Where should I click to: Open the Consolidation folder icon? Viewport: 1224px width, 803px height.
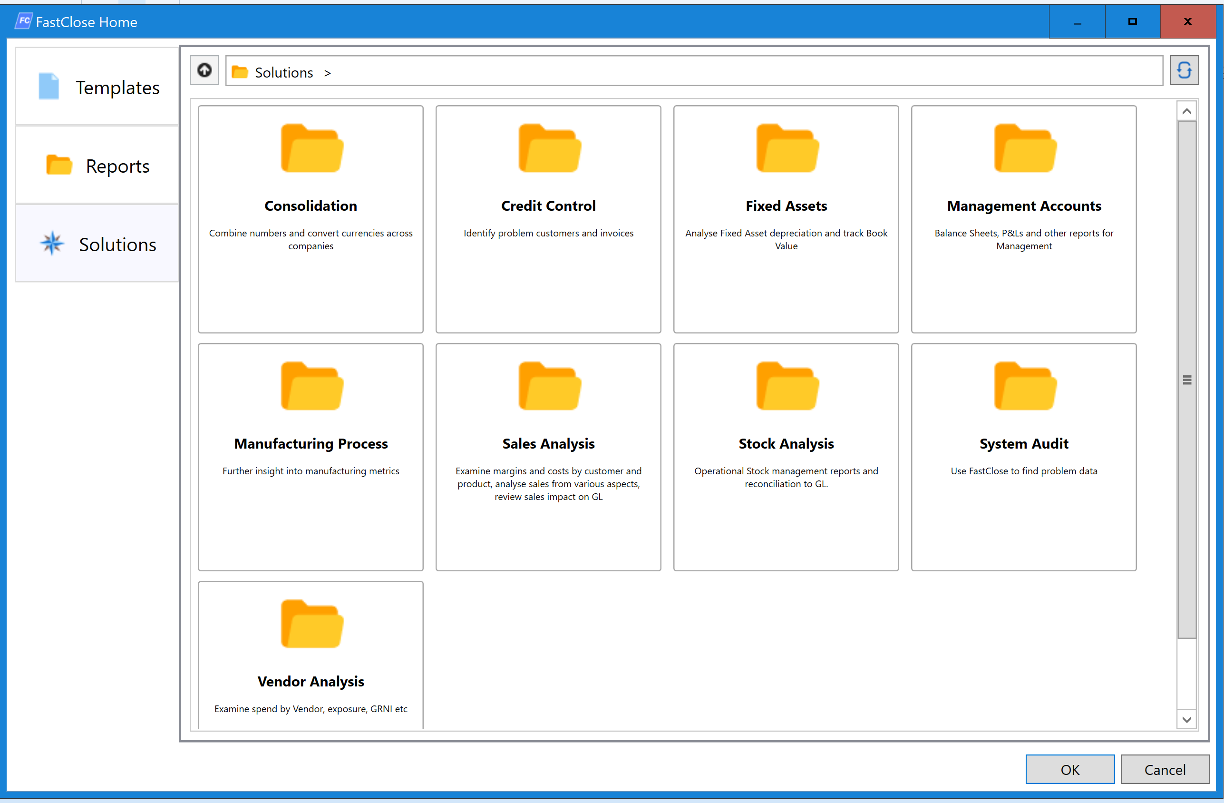tap(311, 148)
